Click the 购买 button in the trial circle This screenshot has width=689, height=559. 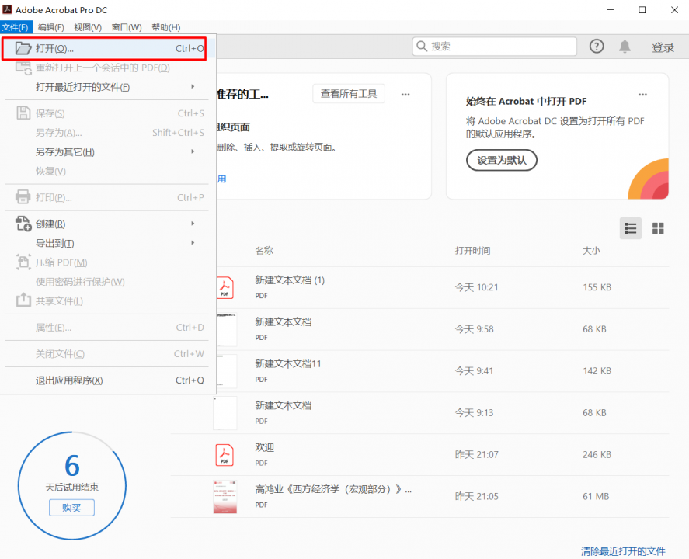[71, 508]
